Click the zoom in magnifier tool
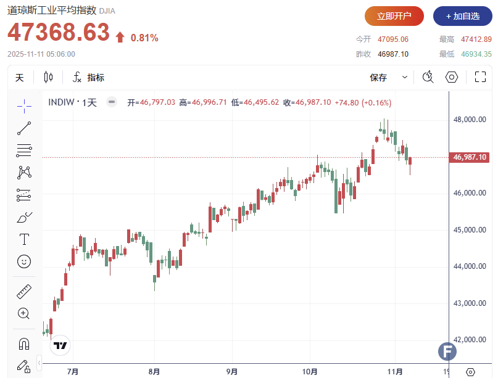498x378 pixels. (x=24, y=313)
